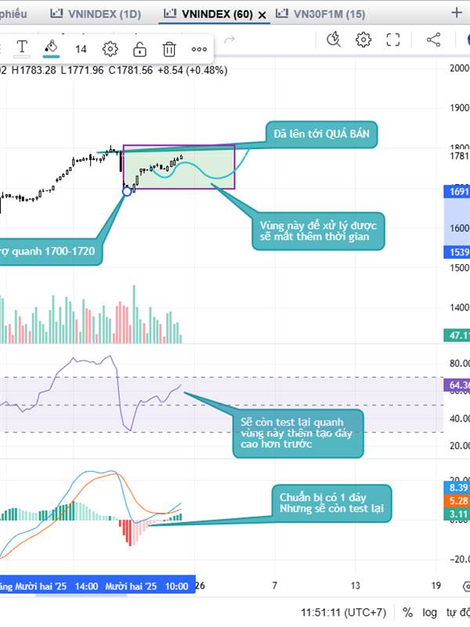Screen dimensions: 470x627
Task: Toggle percent scale mode
Action: pyautogui.click(x=408, y=612)
